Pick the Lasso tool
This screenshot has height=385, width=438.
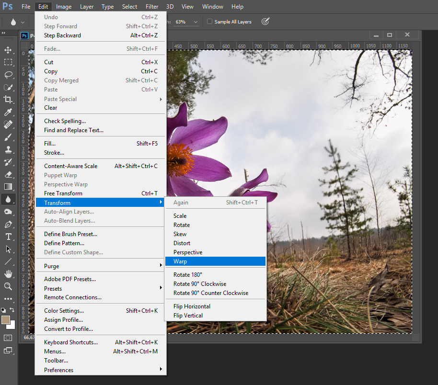coord(8,75)
